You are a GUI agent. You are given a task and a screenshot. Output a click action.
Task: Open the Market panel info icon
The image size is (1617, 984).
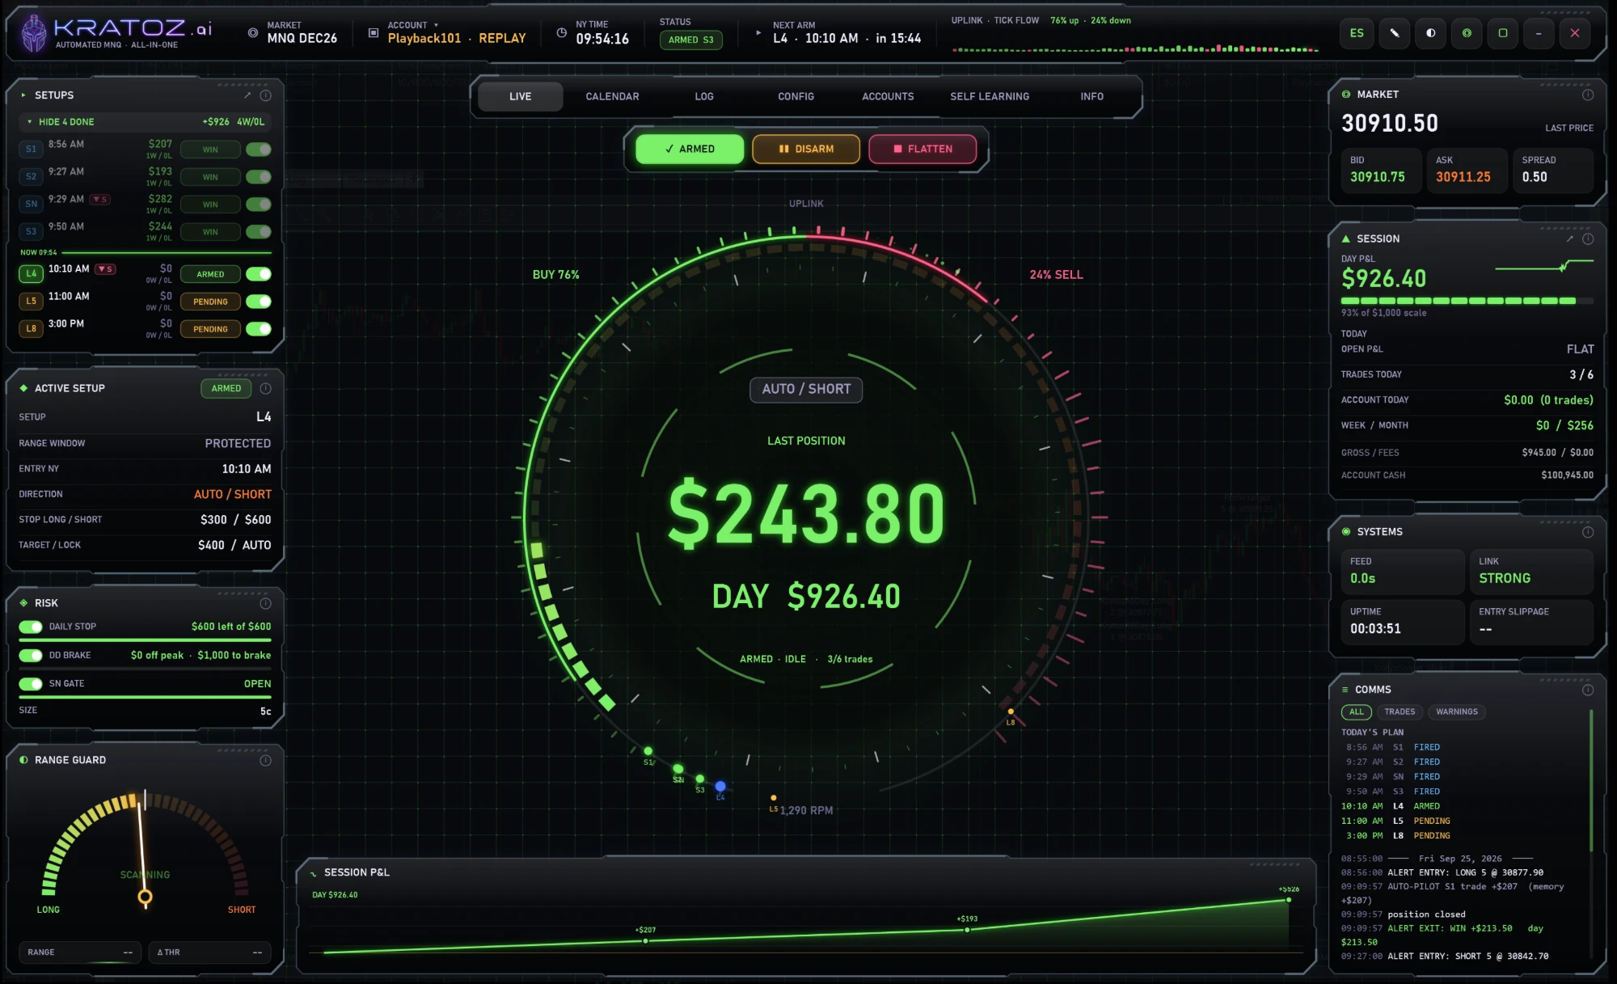pos(1588,95)
